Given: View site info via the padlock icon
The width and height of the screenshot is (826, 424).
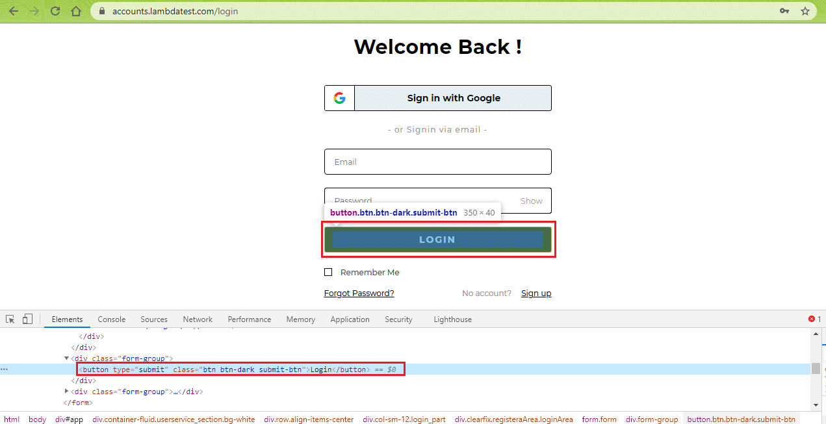Looking at the screenshot, I should click(x=101, y=11).
